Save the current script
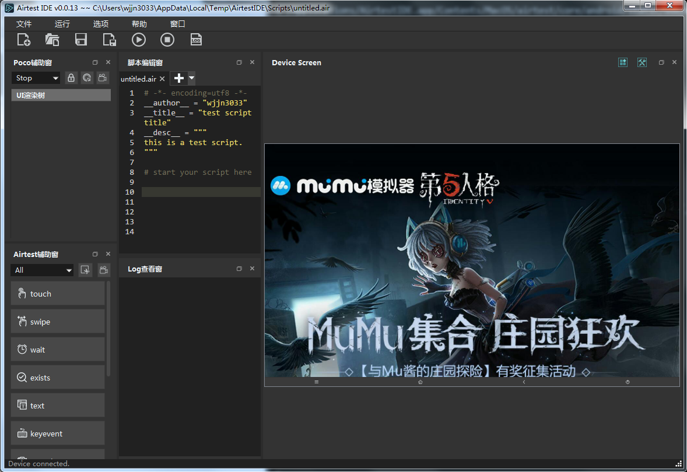This screenshot has width=687, height=472. click(81, 40)
